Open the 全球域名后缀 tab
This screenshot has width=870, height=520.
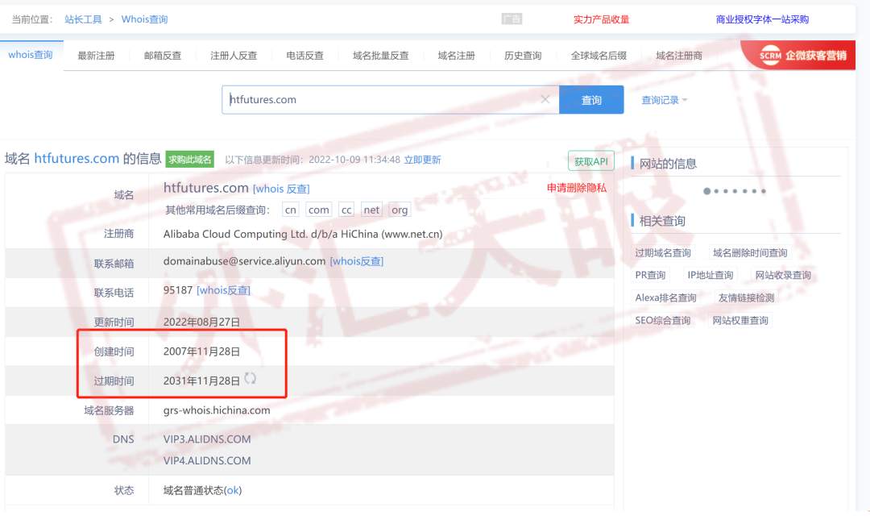[599, 56]
